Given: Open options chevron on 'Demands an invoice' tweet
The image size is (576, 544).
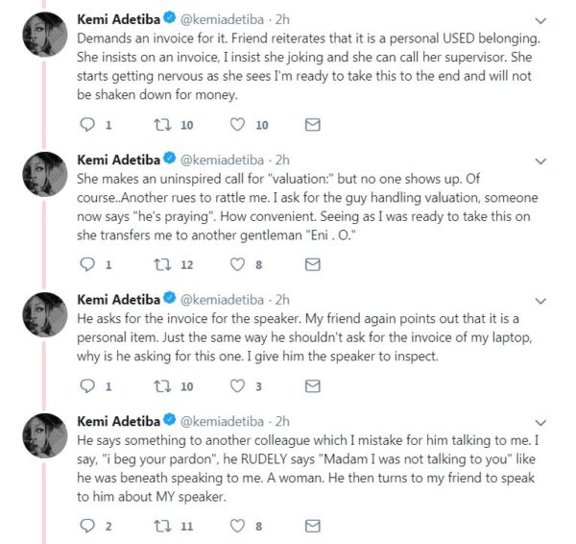Looking at the screenshot, I should click(x=540, y=21).
